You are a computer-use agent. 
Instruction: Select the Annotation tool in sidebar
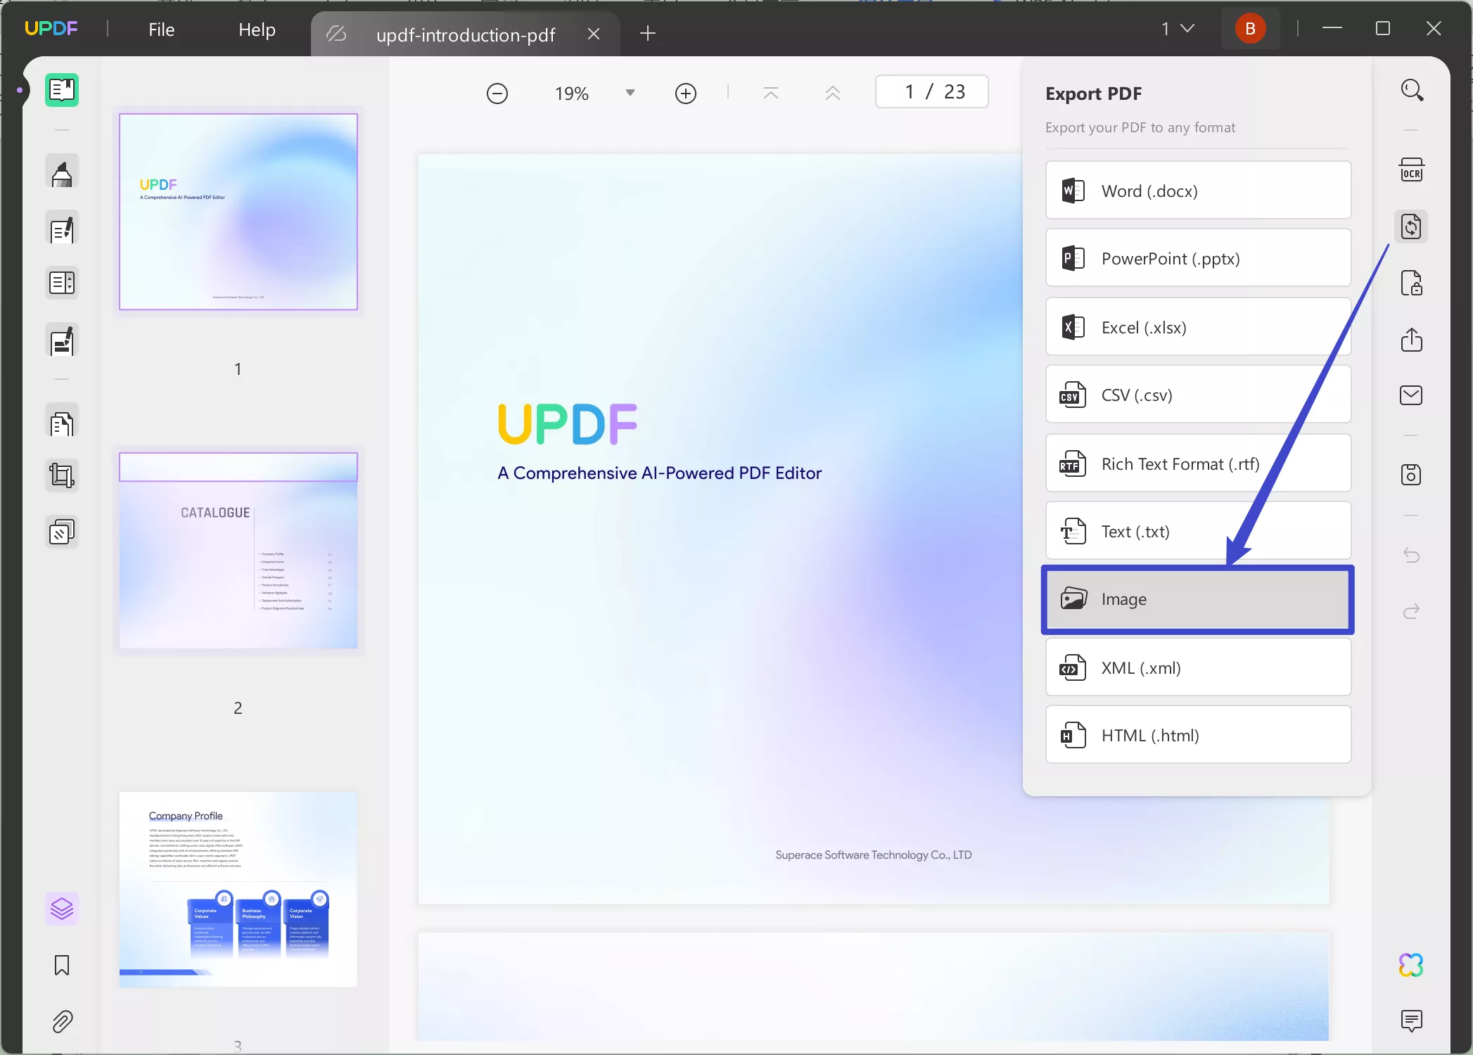[63, 172]
